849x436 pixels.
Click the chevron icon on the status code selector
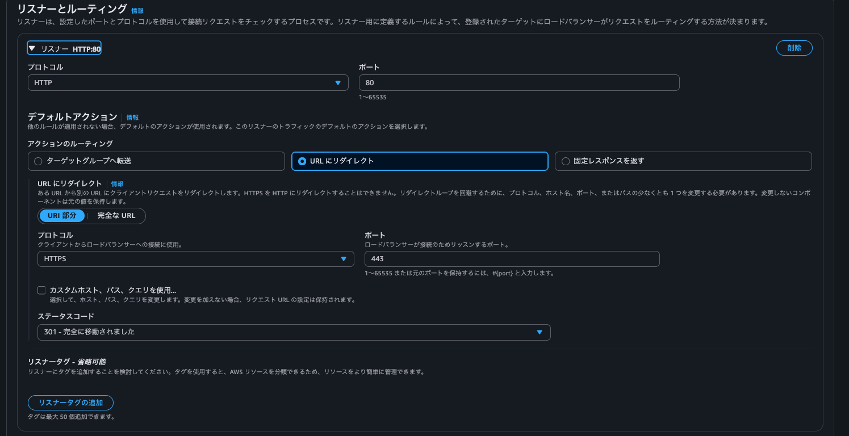(539, 332)
